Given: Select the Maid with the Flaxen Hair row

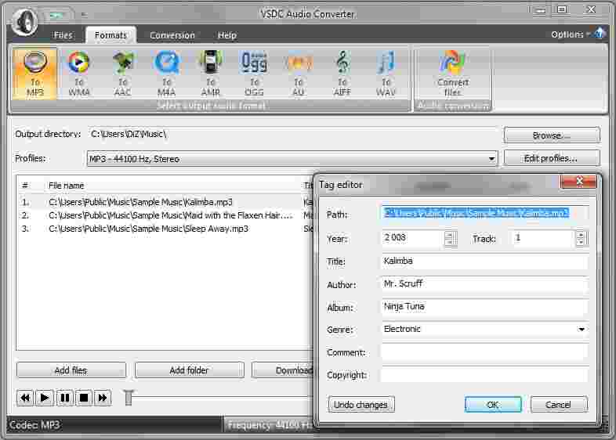Looking at the screenshot, I should coord(165,215).
